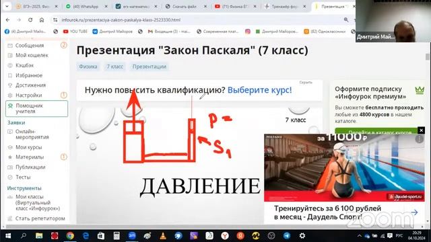Click the Скрыть link above the banner
Screen dimensions: 431x242
306,82
